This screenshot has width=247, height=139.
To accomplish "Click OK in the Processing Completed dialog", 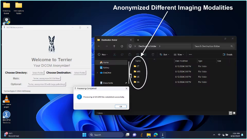I will (x=121, y=106).
